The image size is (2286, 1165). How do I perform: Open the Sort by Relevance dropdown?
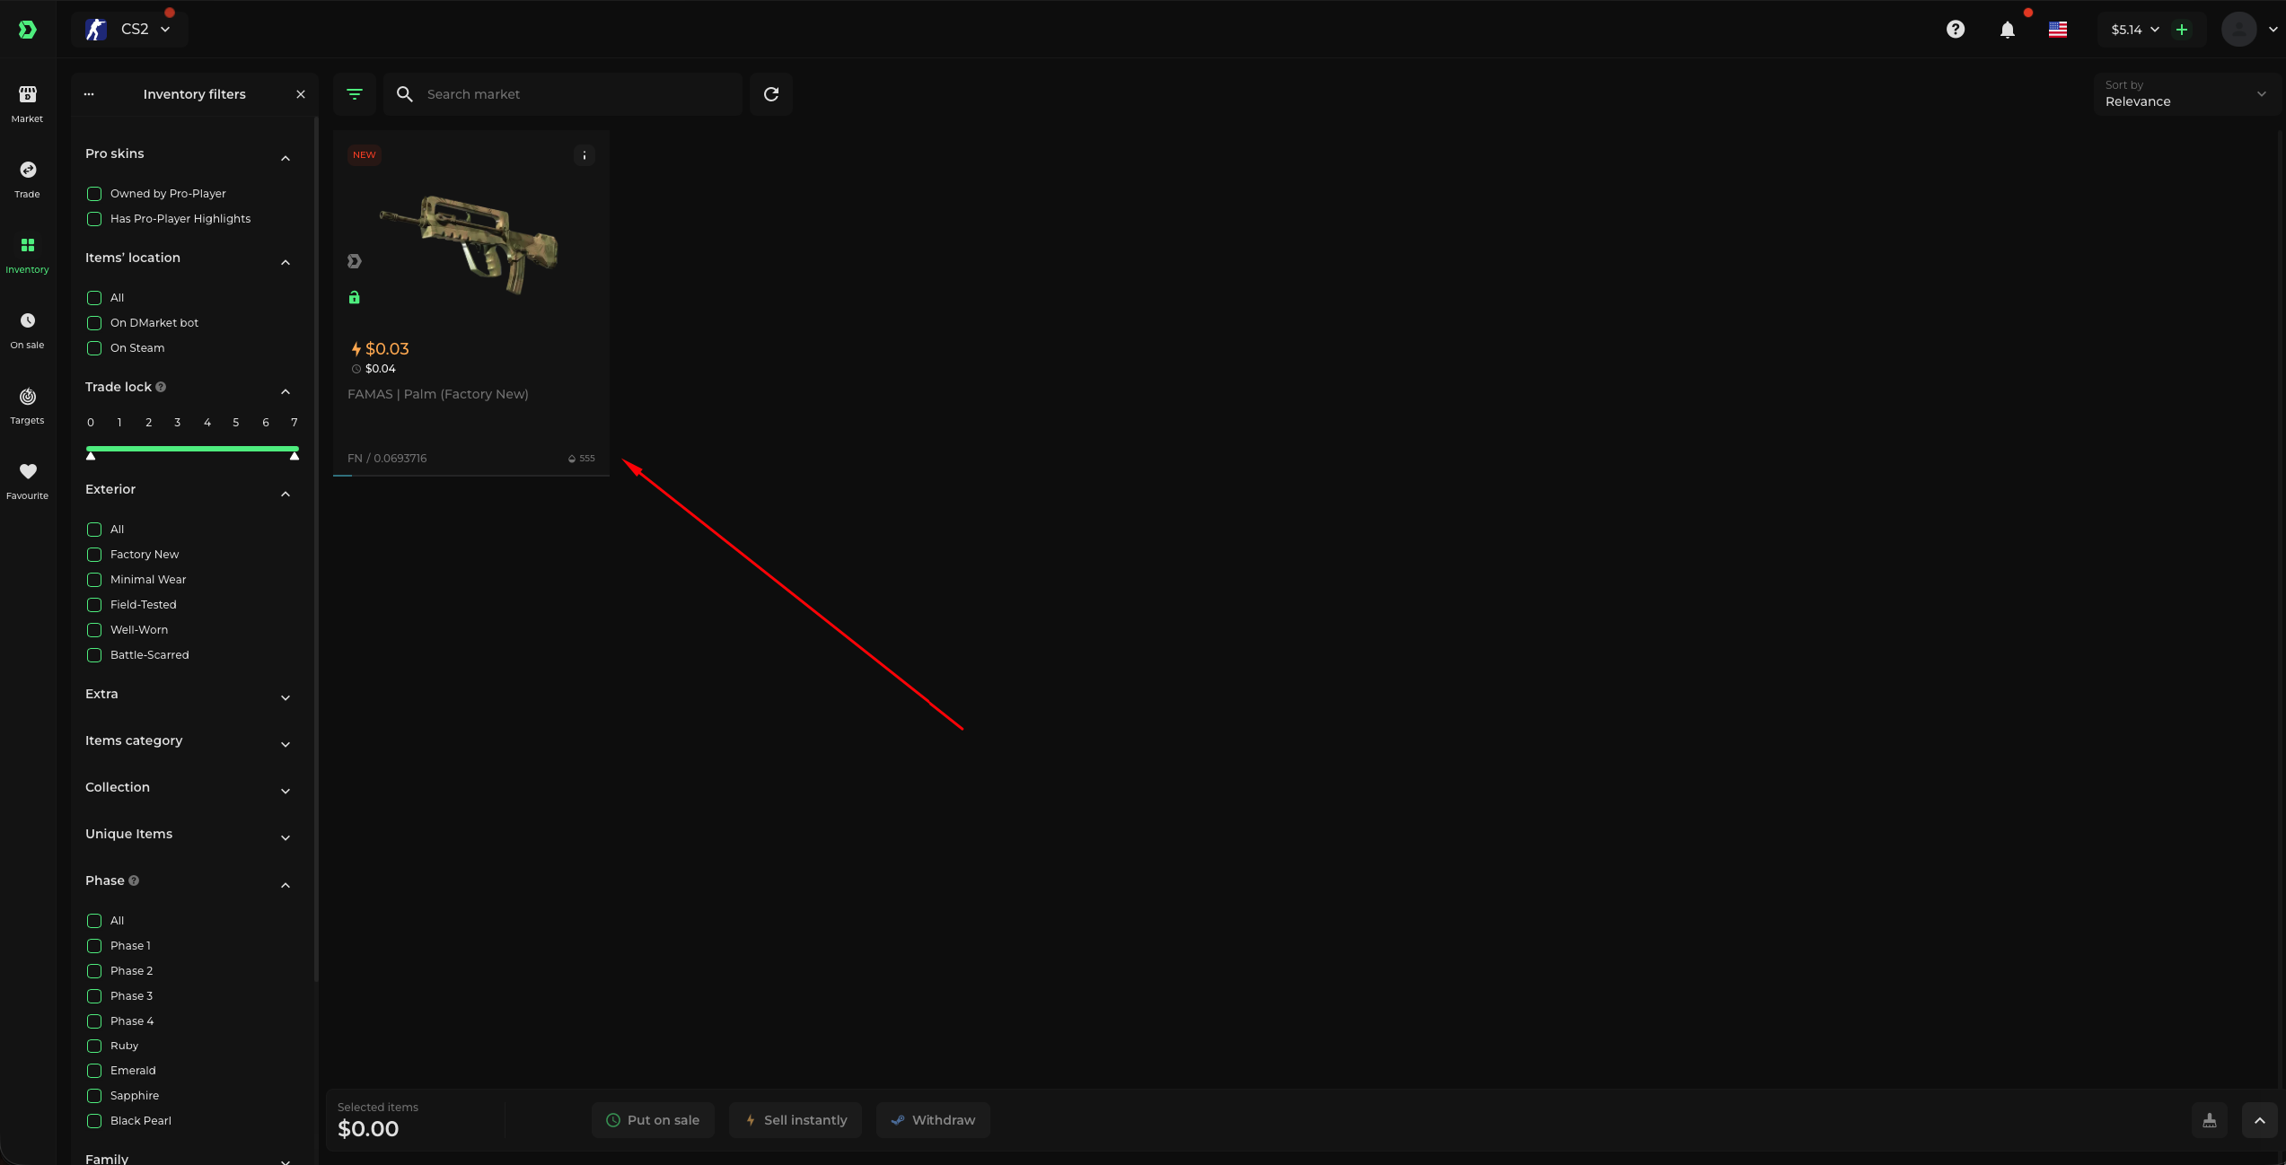pyautogui.click(x=2185, y=94)
